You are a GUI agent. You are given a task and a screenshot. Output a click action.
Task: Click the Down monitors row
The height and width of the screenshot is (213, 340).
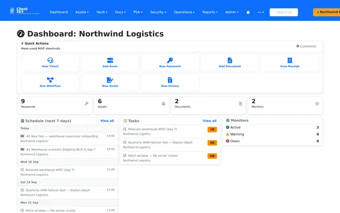(273, 141)
